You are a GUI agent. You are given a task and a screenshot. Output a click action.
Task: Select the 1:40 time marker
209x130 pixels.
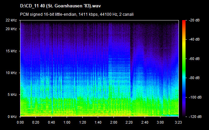[x=98, y=122]
